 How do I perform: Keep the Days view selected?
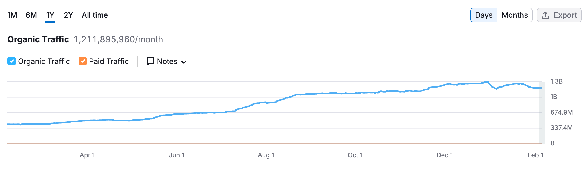coord(484,15)
